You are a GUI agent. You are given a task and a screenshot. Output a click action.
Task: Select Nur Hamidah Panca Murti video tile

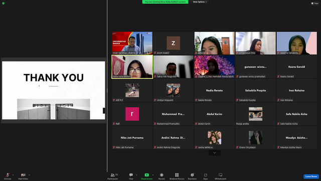point(214,67)
